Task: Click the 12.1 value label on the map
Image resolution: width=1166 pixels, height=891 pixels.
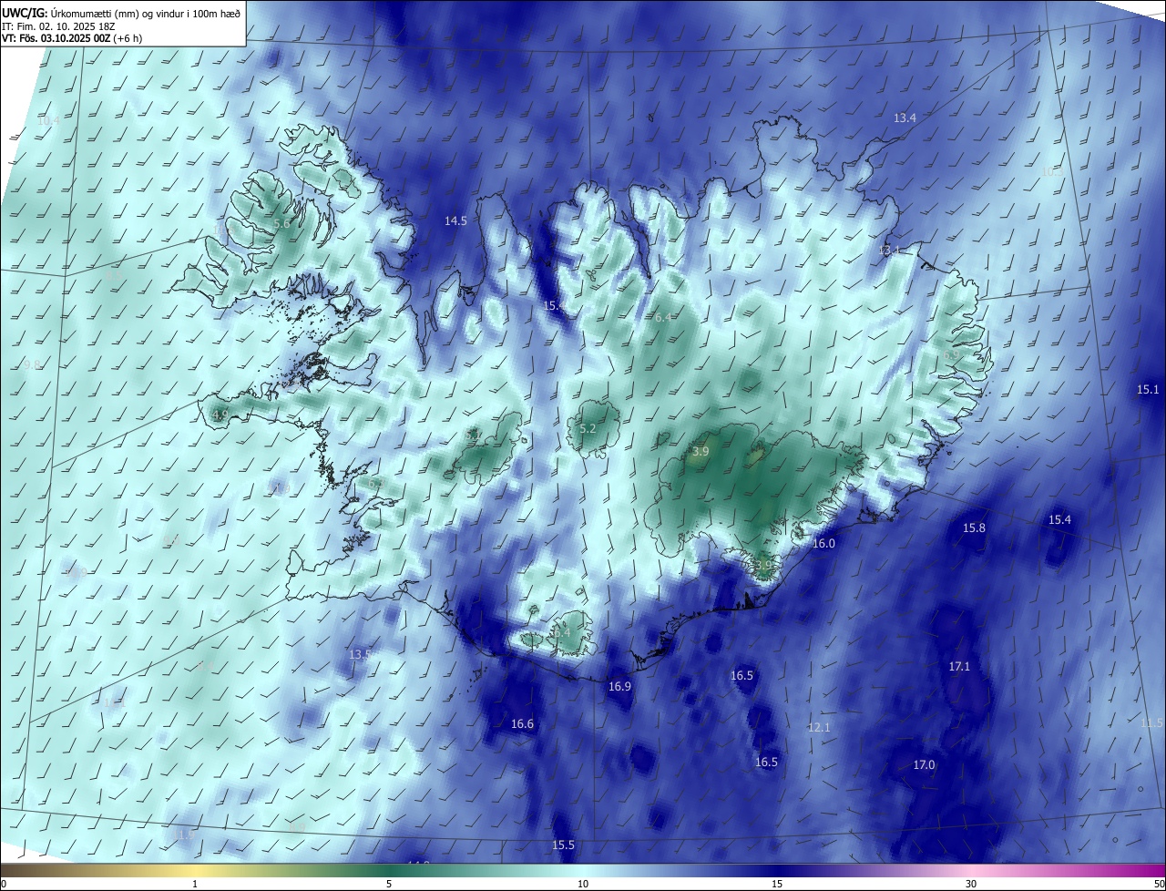Action: click(x=819, y=727)
